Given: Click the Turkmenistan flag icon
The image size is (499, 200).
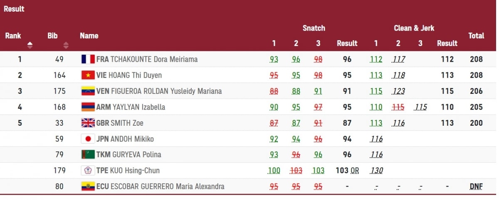Looking at the screenshot, I should tap(88, 154).
